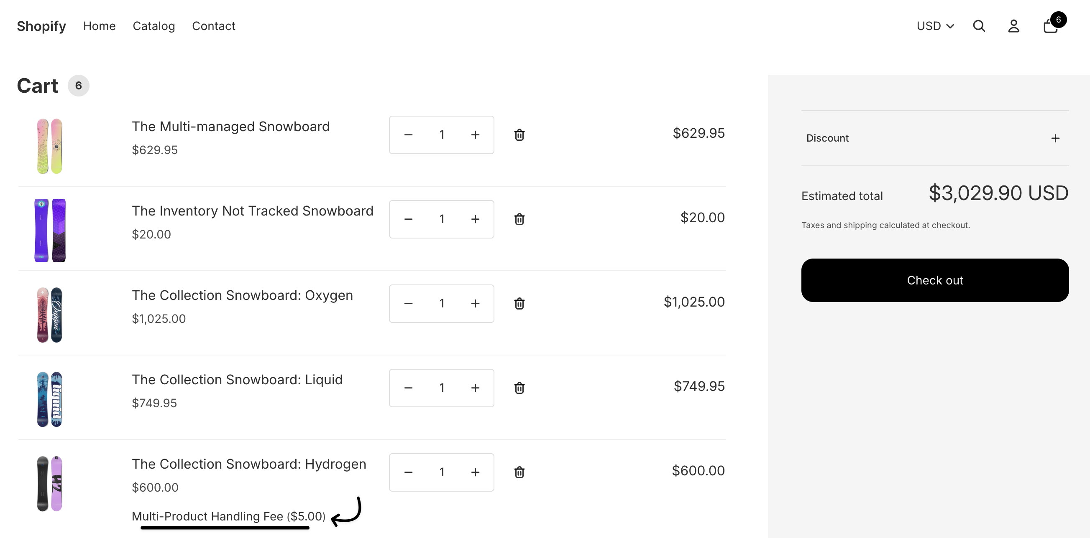Delete the Collection Snowboard: Hydrogen item

tap(519, 472)
